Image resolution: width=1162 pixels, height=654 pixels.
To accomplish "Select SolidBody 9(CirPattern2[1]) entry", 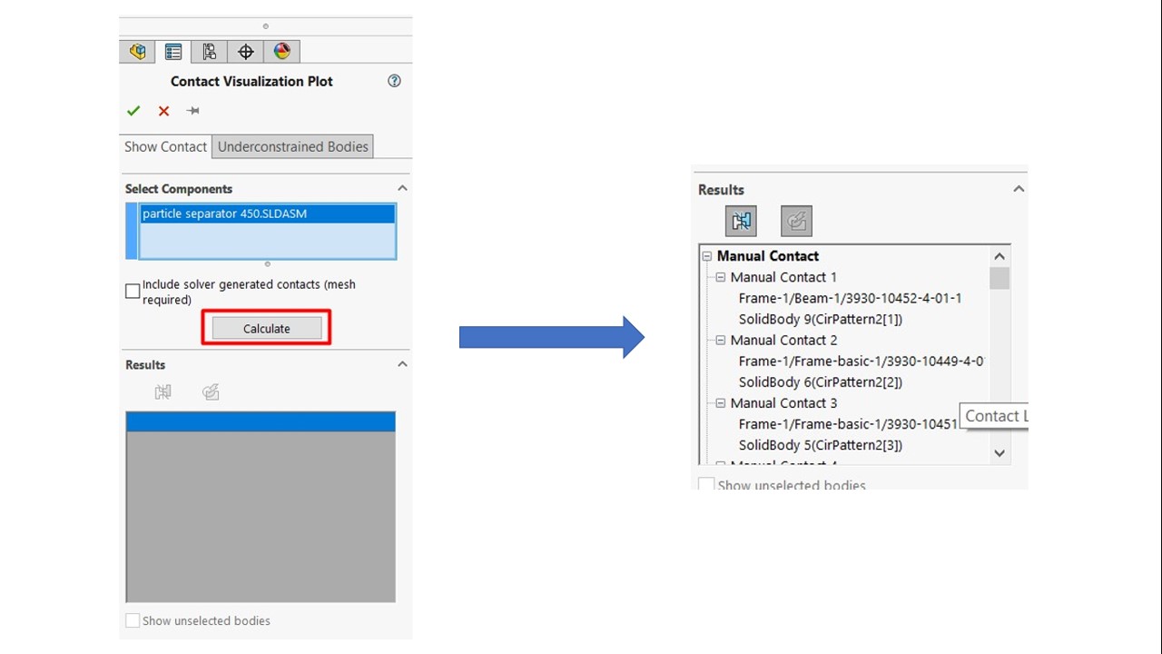I will pos(820,319).
